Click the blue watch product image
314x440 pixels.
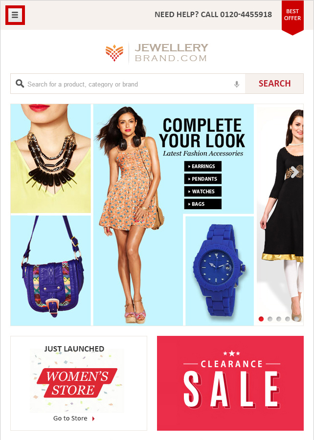(x=220, y=270)
